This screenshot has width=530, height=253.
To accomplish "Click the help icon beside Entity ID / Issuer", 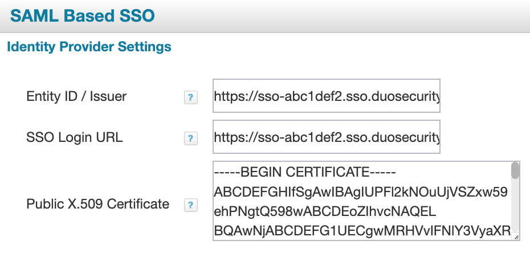I will [x=191, y=98].
